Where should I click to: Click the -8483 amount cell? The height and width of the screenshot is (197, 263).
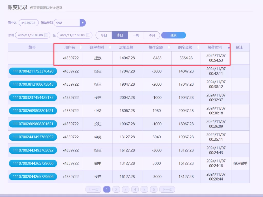(157, 58)
